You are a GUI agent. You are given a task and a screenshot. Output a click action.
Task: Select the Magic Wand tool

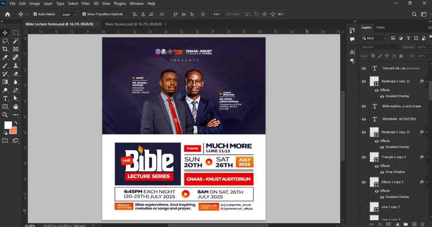pyautogui.click(x=15, y=41)
